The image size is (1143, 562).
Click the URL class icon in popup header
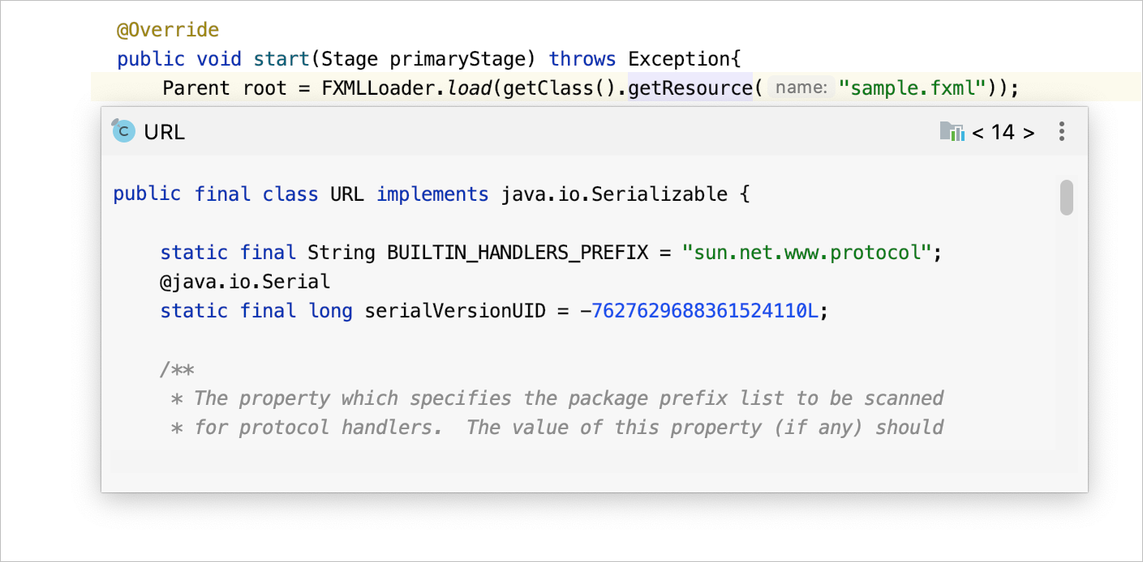point(123,130)
